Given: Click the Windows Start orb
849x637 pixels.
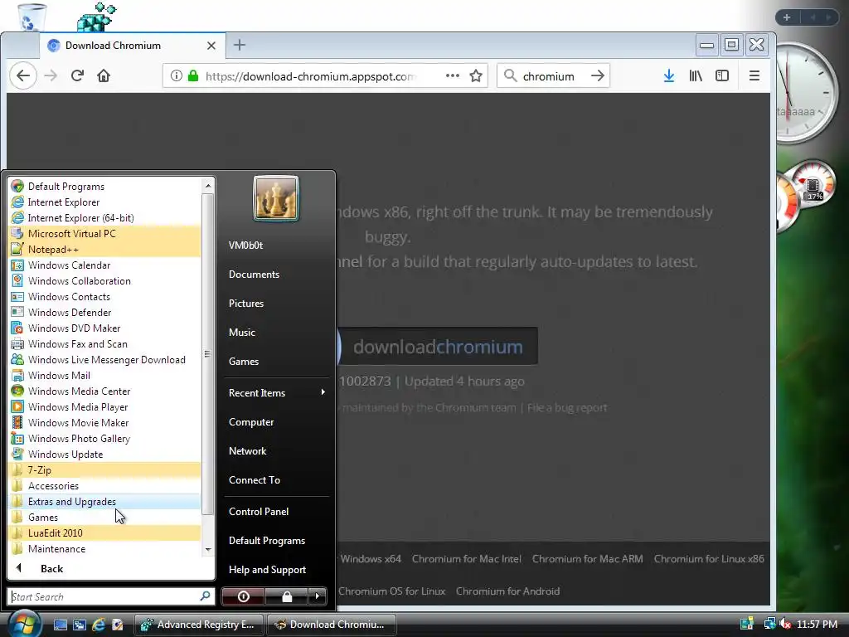Looking at the screenshot, I should 24,624.
